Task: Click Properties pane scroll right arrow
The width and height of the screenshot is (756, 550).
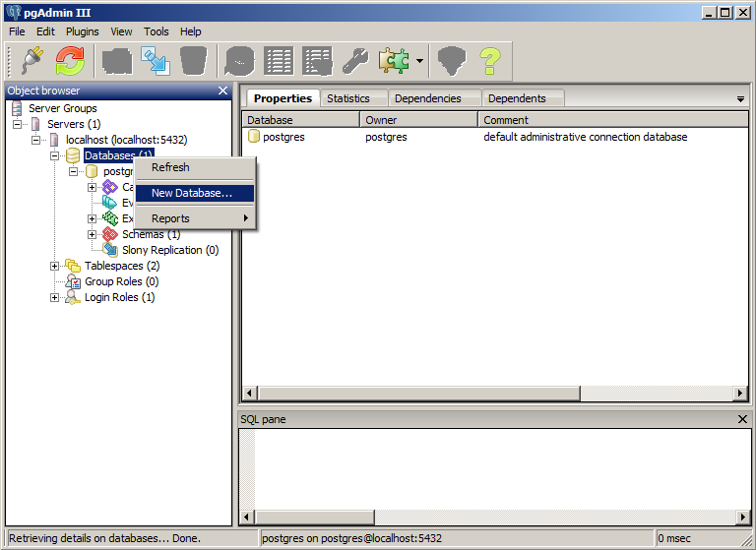Action: click(x=740, y=394)
